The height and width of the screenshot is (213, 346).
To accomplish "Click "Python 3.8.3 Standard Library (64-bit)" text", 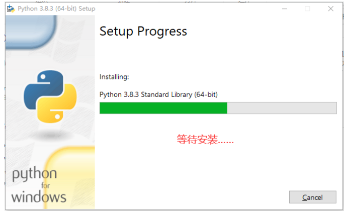I will tap(158, 94).
